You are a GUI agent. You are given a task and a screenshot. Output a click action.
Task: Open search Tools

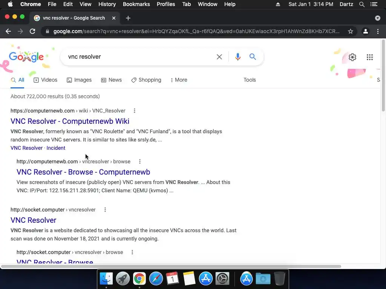pos(250,80)
